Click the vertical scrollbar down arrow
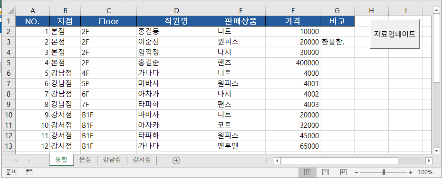 point(436,151)
